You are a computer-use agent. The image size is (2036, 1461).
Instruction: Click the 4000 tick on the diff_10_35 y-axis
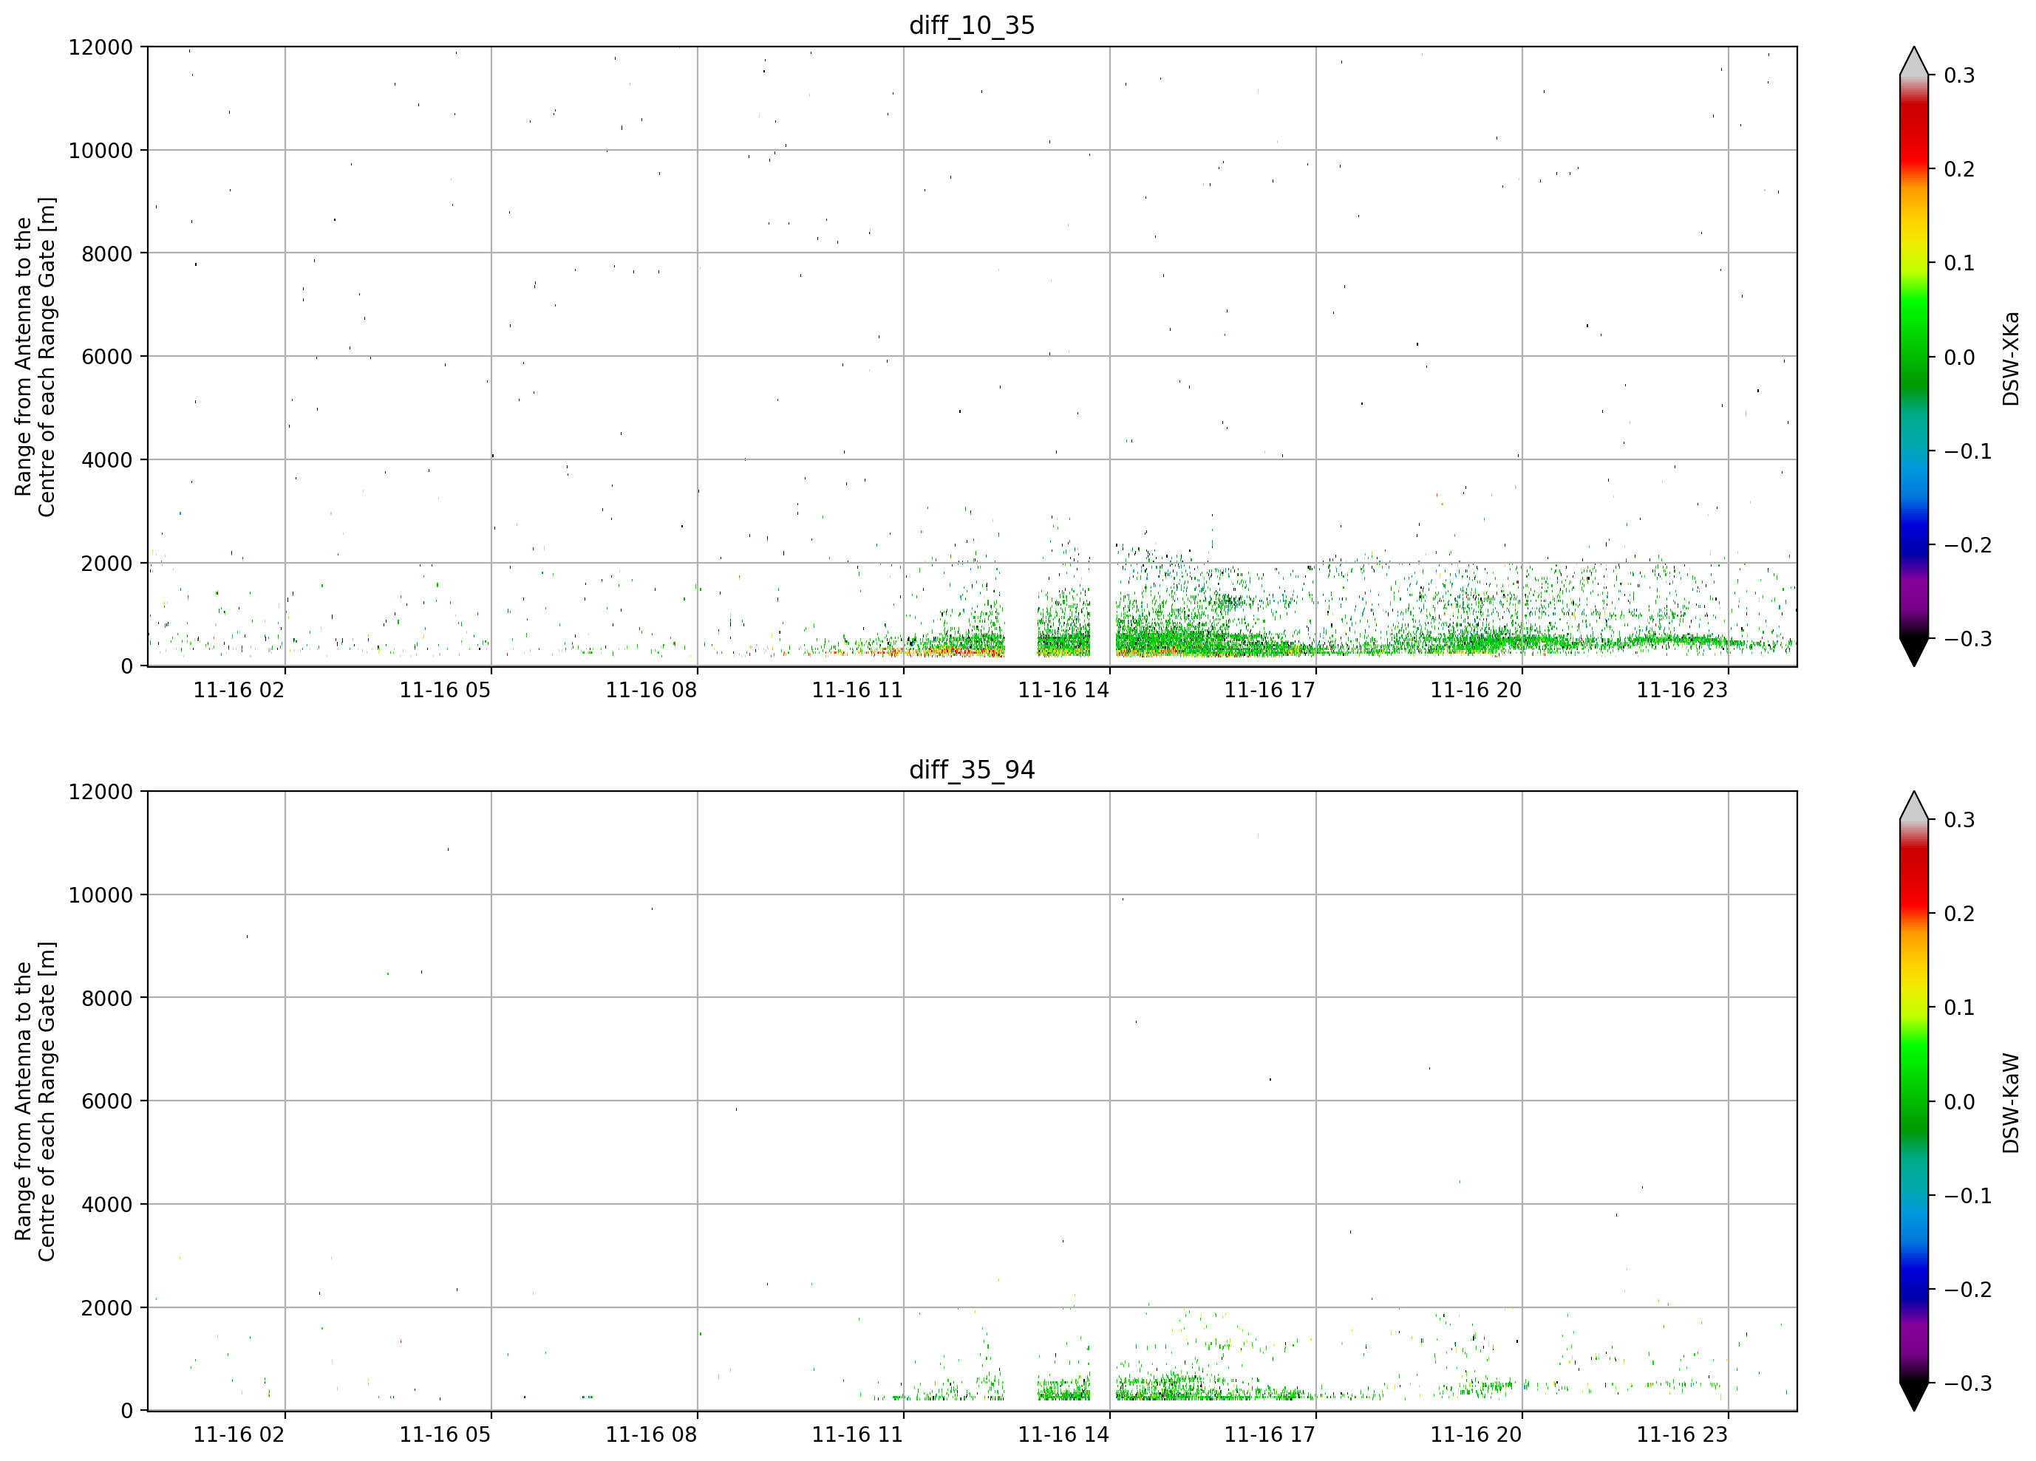[107, 460]
